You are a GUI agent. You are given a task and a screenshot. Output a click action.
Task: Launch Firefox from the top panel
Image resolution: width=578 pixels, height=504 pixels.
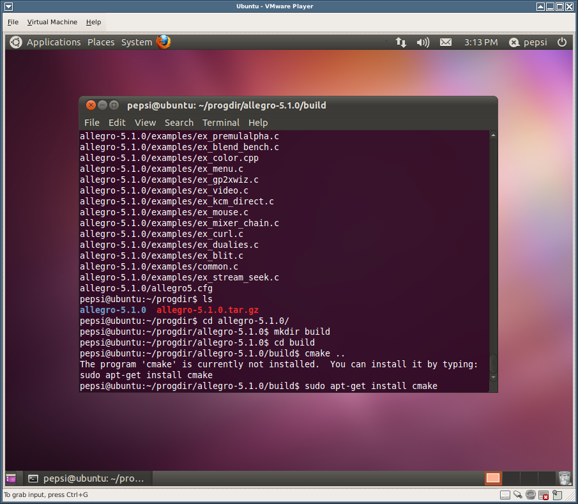(164, 42)
